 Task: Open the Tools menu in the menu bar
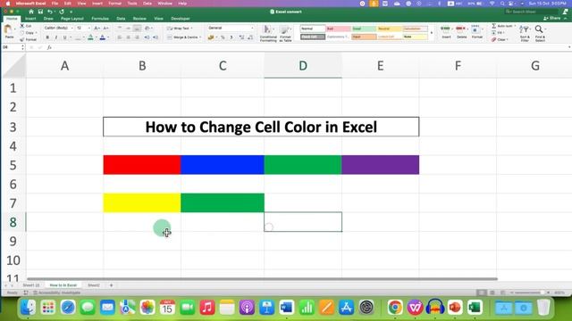tap(132, 4)
